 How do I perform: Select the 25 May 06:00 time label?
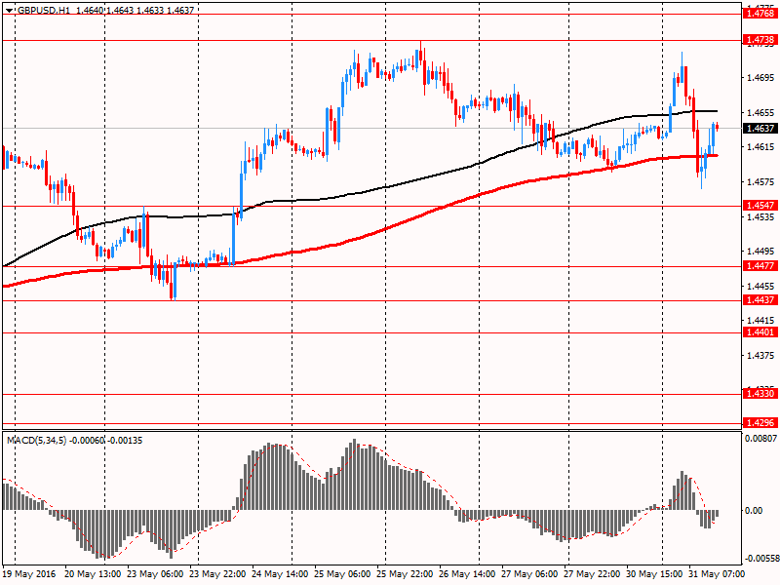point(342,573)
